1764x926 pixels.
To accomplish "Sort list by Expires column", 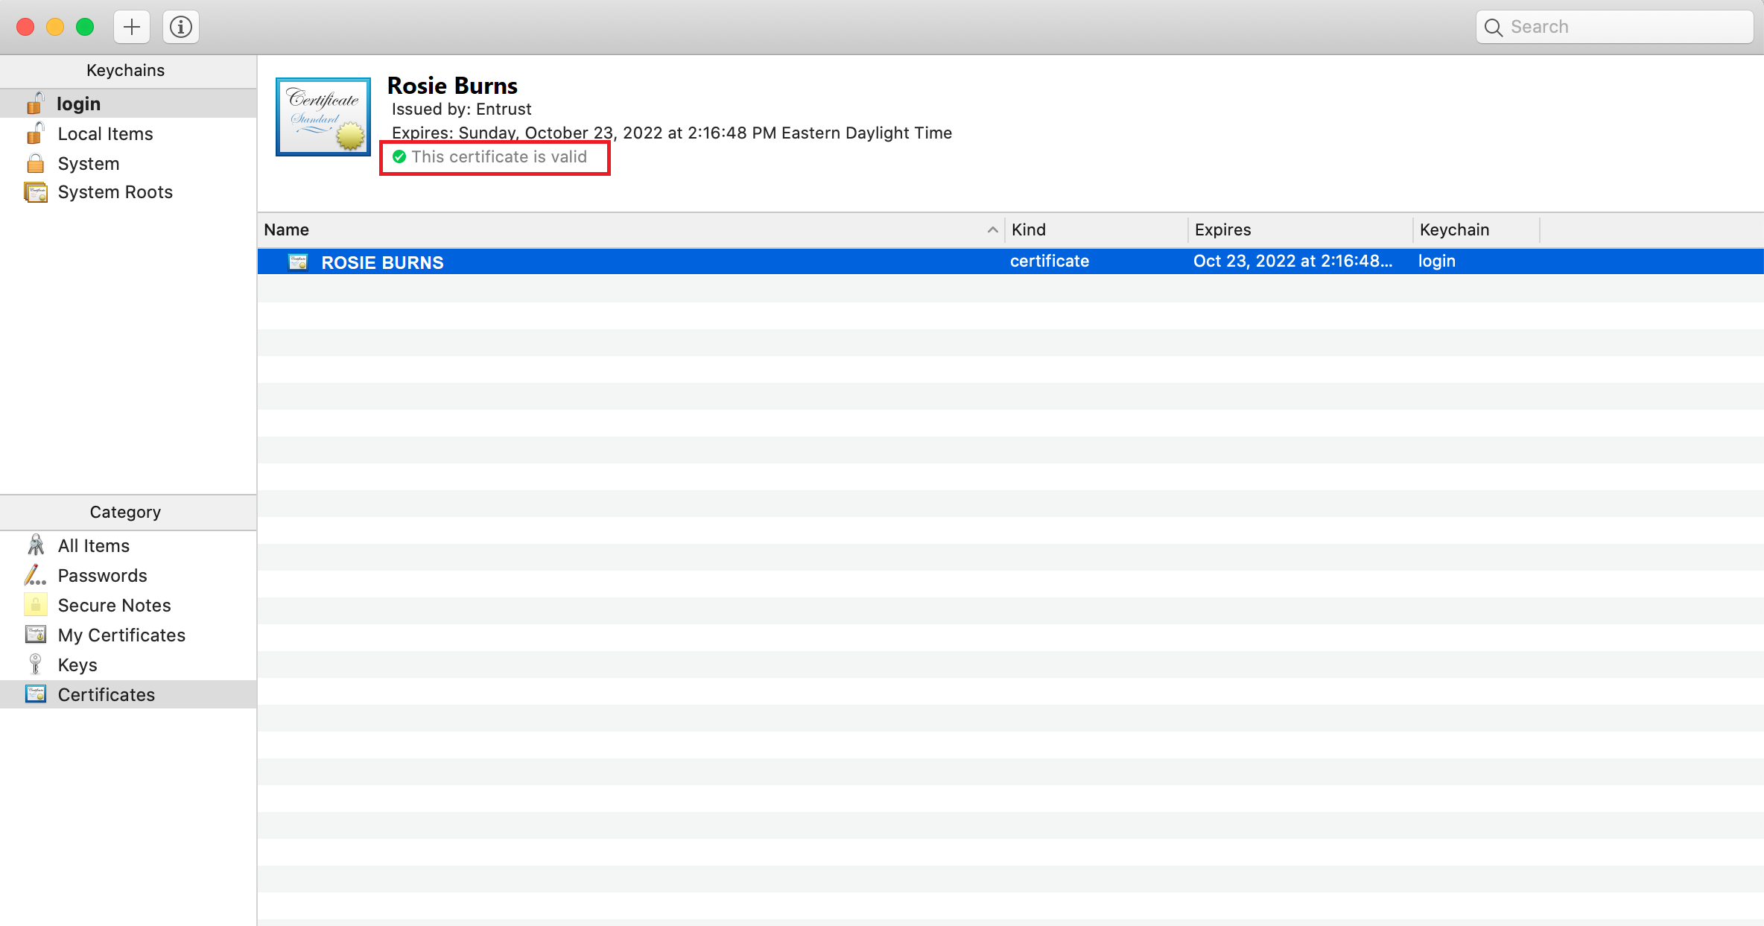I will point(1222,230).
